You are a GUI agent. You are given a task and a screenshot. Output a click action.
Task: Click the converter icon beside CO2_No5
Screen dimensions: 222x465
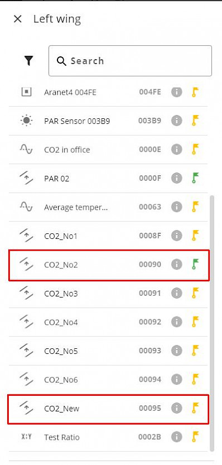pyautogui.click(x=26, y=351)
